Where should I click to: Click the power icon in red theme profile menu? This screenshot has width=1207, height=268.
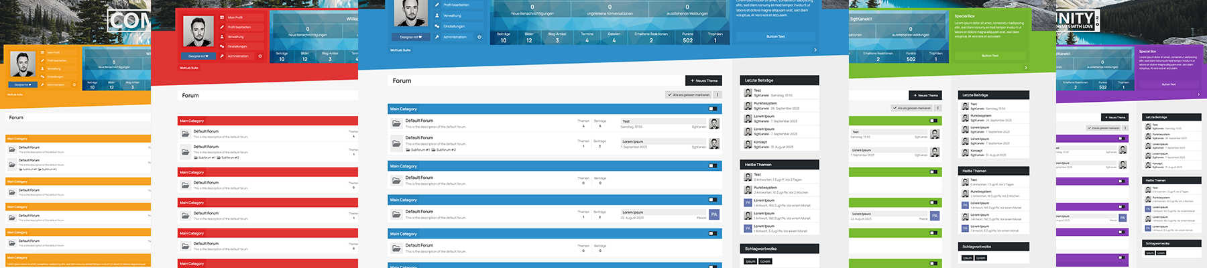[x=260, y=56]
